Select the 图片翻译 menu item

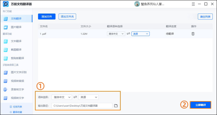[16, 27]
